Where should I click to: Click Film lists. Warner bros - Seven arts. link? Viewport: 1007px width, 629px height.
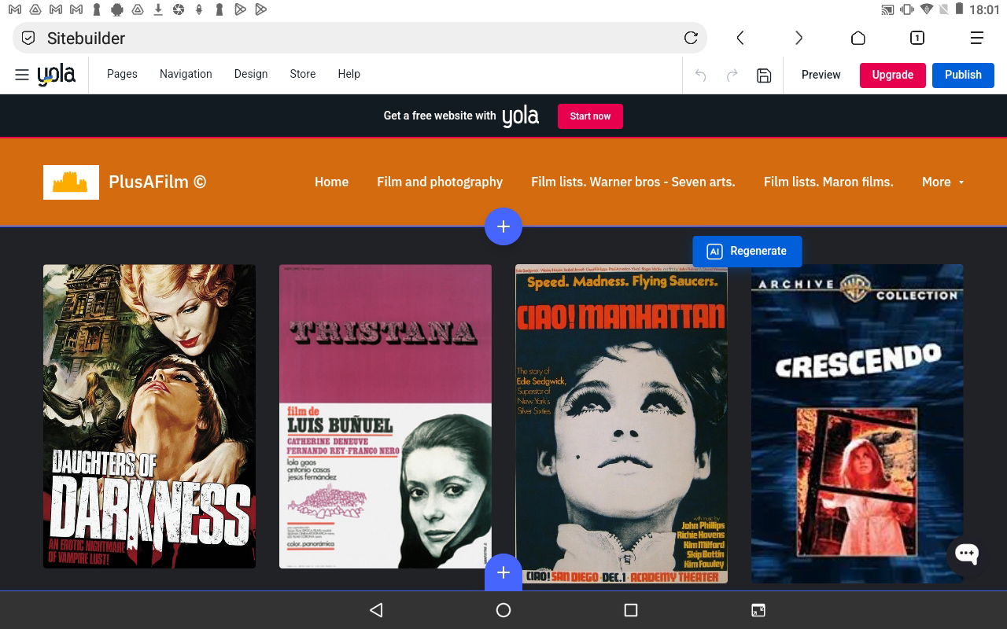(633, 182)
